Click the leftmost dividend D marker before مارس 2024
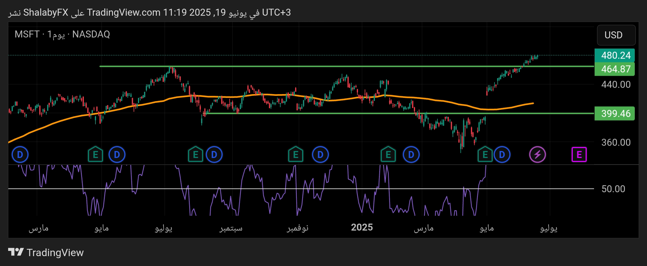Viewport: 647px width, 266px height. click(20, 154)
